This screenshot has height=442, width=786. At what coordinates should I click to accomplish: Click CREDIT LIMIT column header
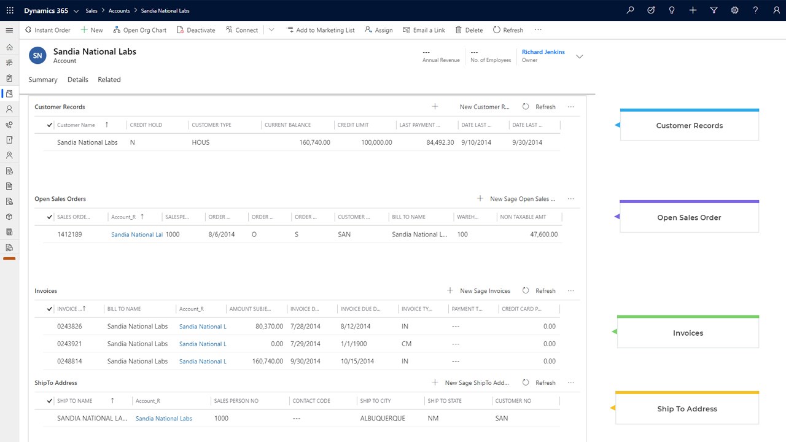pos(353,125)
